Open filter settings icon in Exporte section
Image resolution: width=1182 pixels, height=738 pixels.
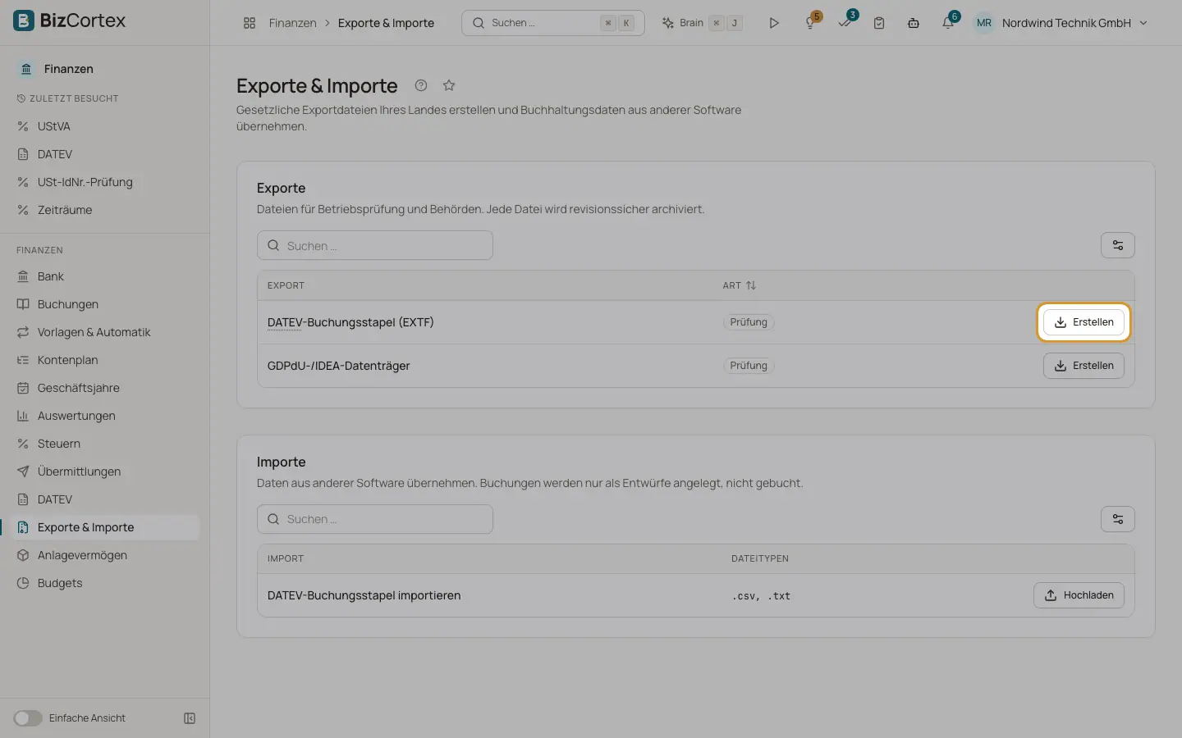point(1118,245)
